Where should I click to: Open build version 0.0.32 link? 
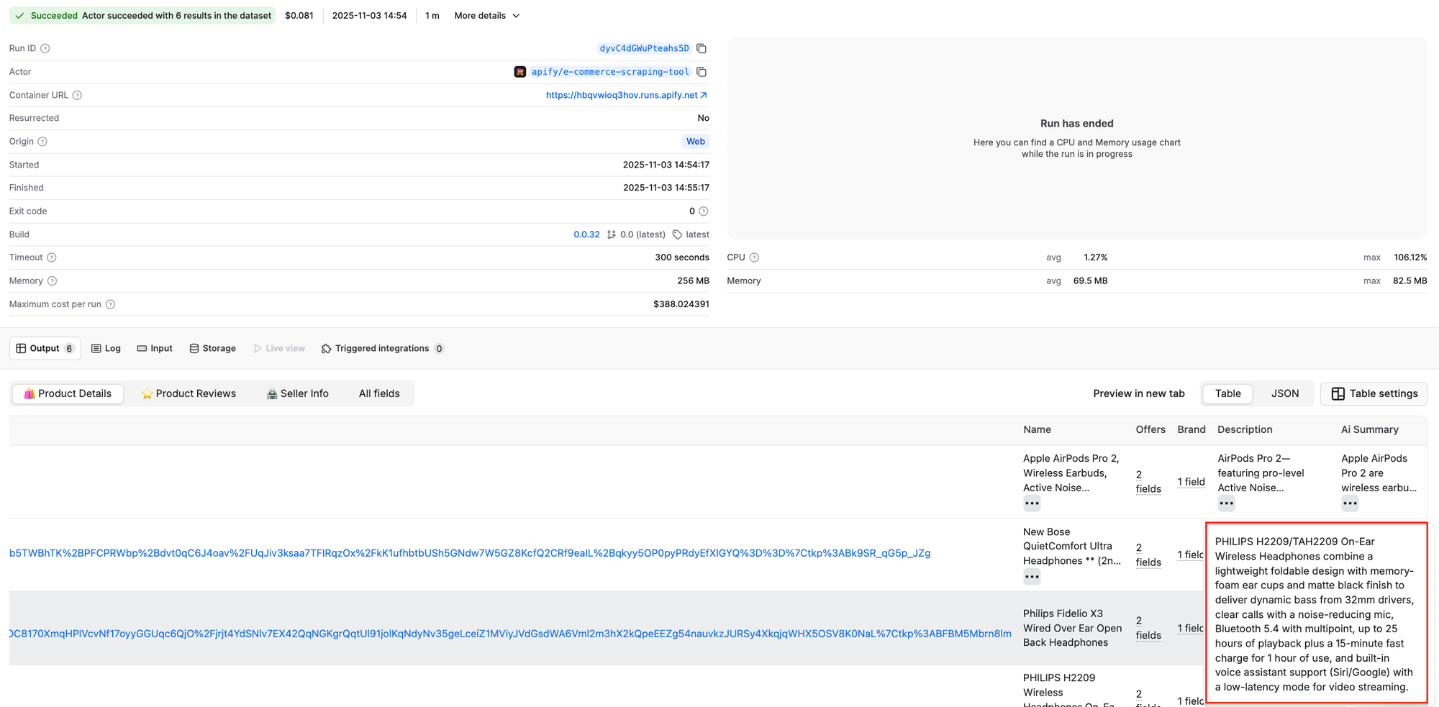click(586, 234)
